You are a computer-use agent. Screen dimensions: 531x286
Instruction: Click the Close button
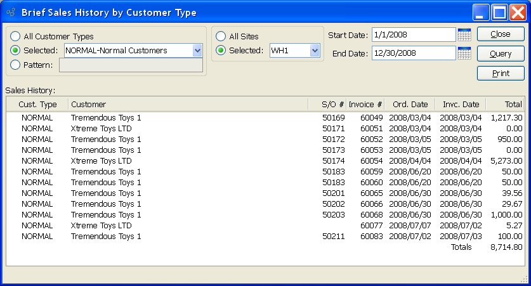[501, 34]
